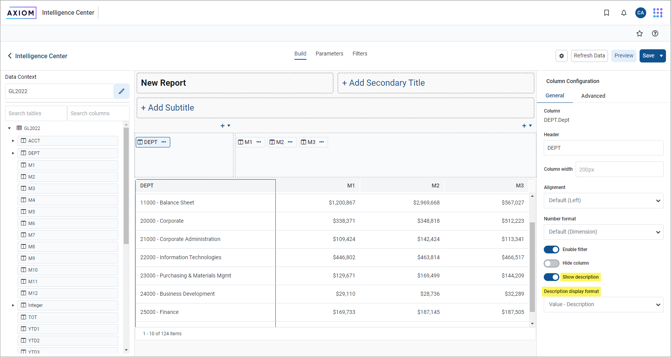Open the help question mark icon

(655, 33)
